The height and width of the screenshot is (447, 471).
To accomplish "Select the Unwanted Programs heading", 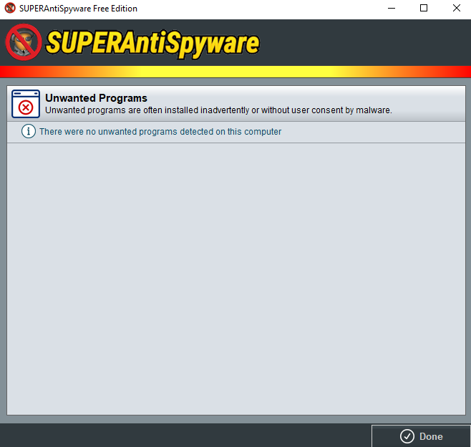I will pyautogui.click(x=96, y=98).
